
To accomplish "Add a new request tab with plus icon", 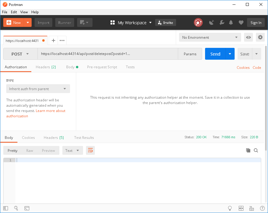I will [x=53, y=40].
